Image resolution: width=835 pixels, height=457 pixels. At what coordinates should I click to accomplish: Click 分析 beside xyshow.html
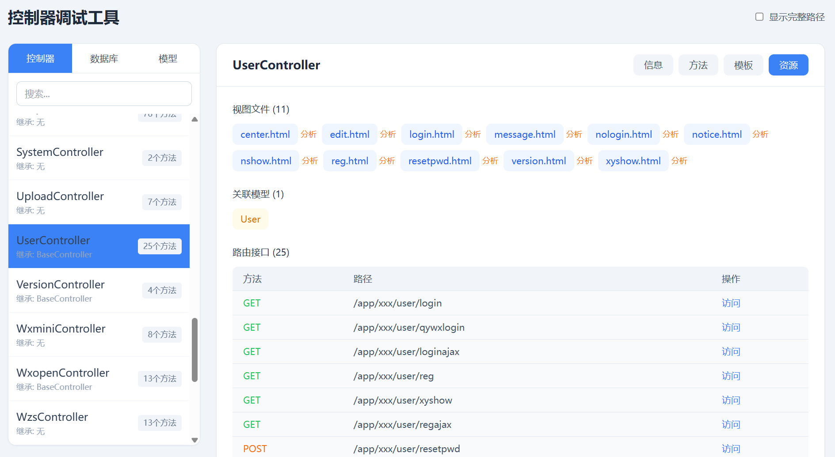679,161
